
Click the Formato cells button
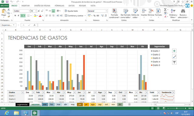158,13
